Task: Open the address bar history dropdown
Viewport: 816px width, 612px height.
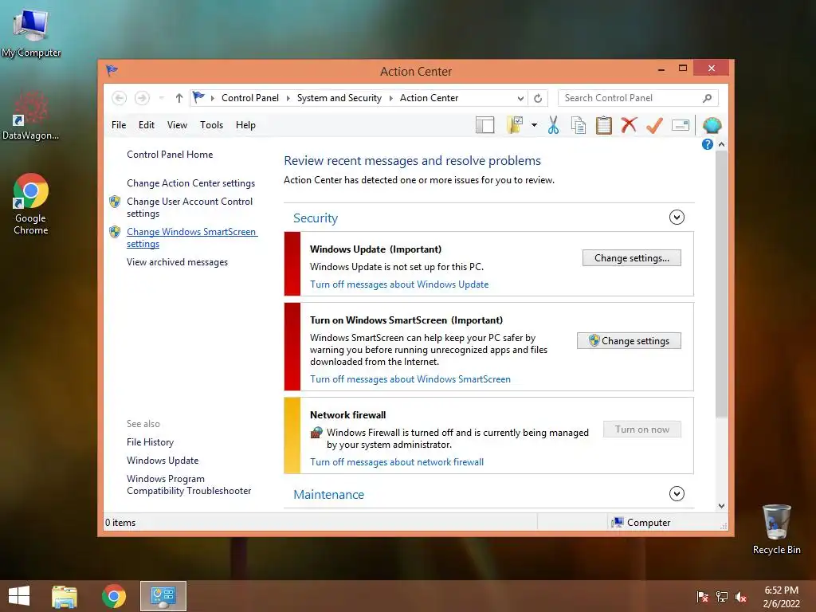Action: 520,98
